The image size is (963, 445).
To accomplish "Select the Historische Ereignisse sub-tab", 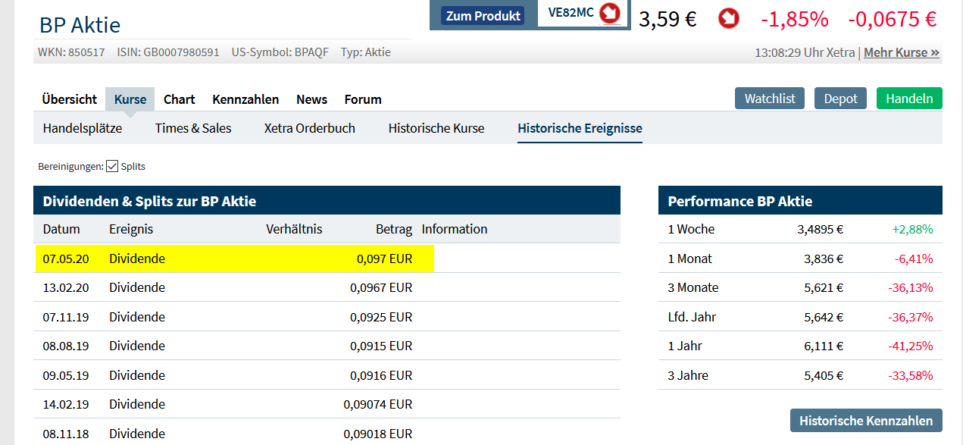I will point(580,128).
